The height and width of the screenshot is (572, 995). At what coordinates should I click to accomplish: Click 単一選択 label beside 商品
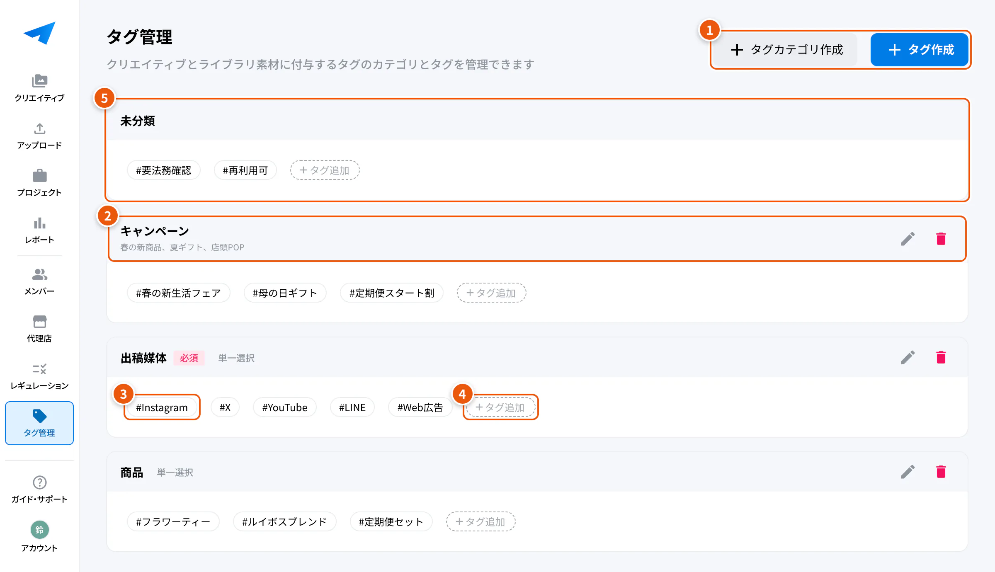click(x=175, y=472)
